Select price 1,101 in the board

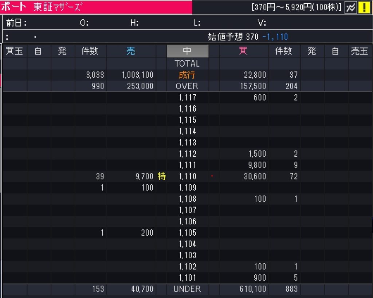click(x=188, y=278)
